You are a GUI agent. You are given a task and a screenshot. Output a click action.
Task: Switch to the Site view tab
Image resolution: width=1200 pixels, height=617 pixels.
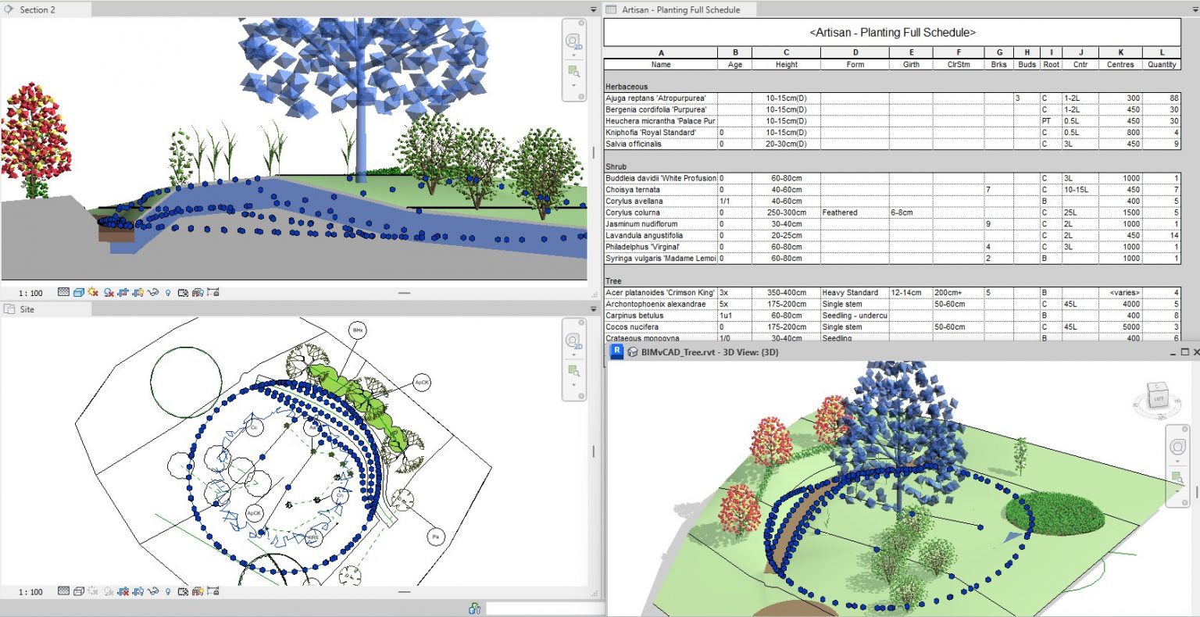(26, 309)
